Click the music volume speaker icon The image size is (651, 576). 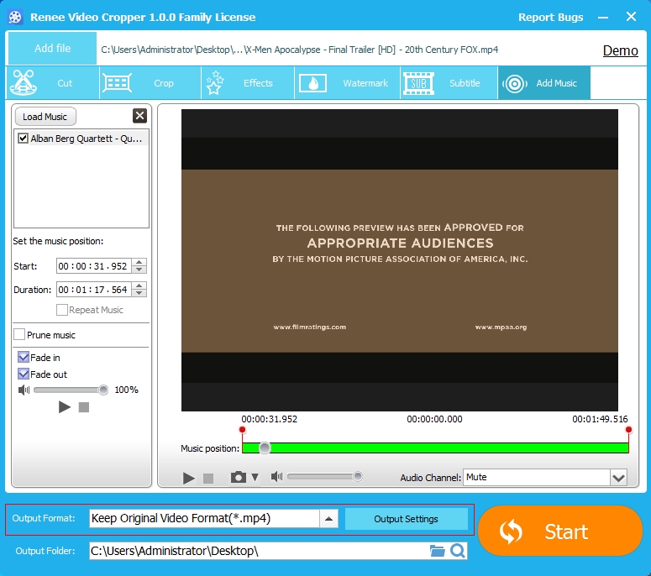pyautogui.click(x=24, y=390)
